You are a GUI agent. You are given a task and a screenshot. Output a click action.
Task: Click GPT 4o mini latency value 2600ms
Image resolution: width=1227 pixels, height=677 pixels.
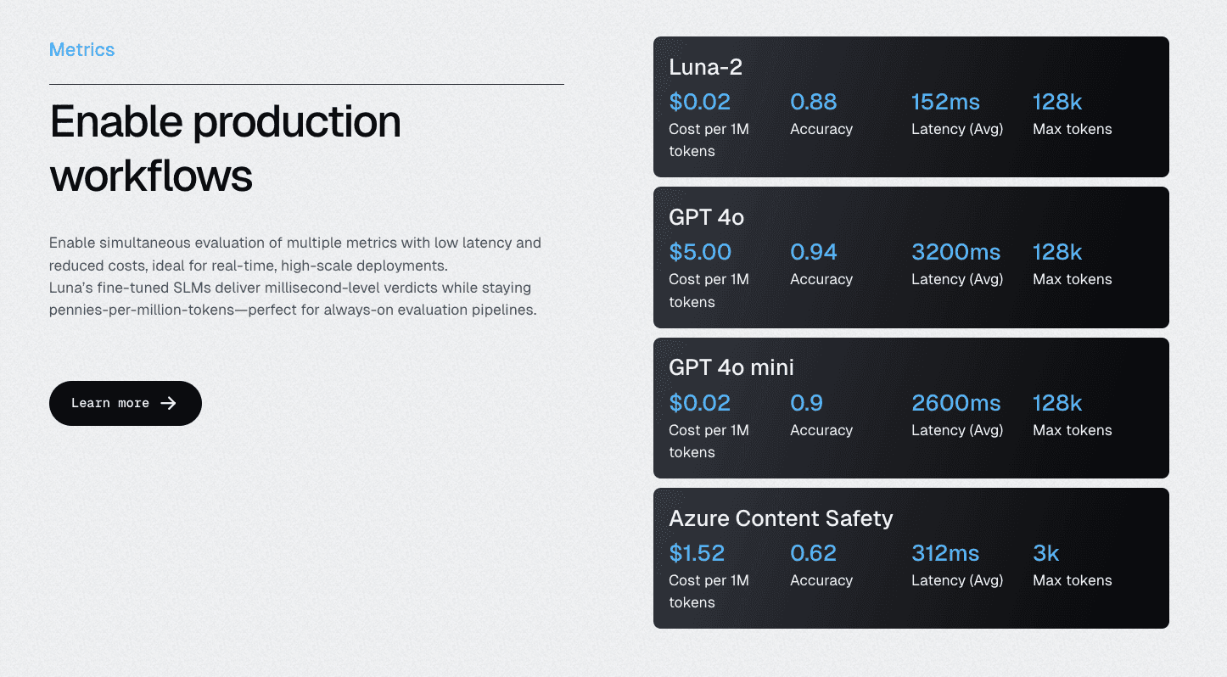[955, 403]
